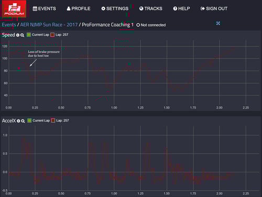Click the 120 value on Speed axis

5,46
